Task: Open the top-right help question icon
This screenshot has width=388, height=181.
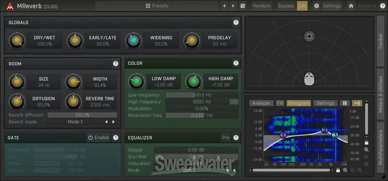Action: pyautogui.click(x=383, y=6)
